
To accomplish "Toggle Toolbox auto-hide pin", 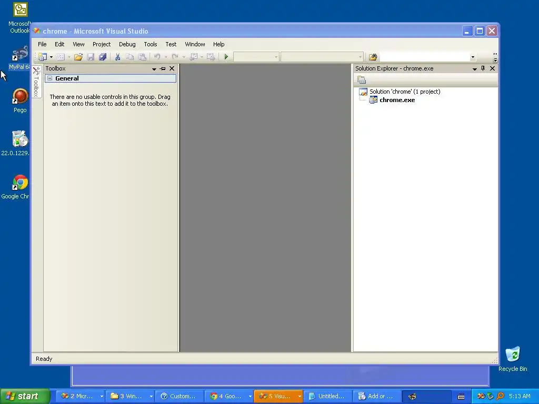I will (x=163, y=69).
